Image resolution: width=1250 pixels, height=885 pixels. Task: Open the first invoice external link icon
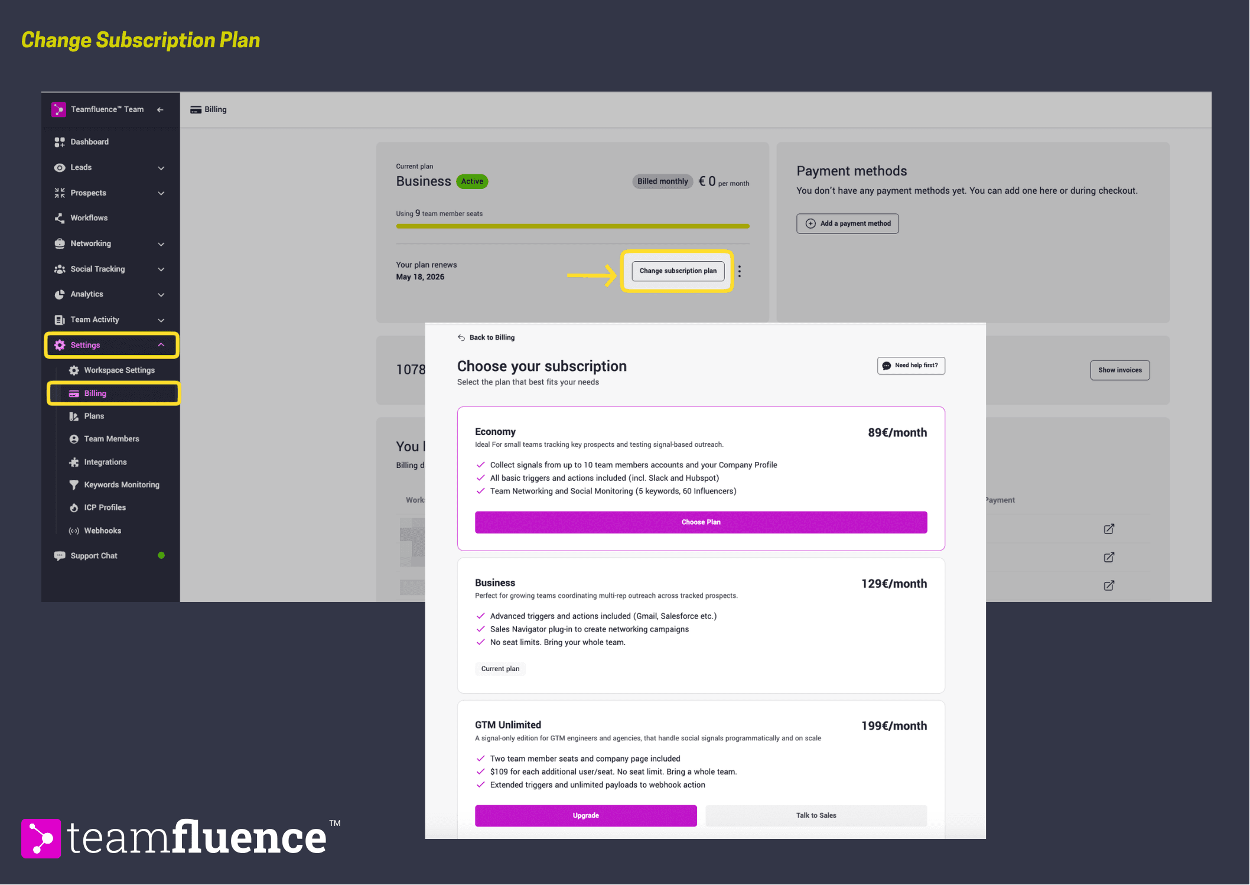[1109, 529]
